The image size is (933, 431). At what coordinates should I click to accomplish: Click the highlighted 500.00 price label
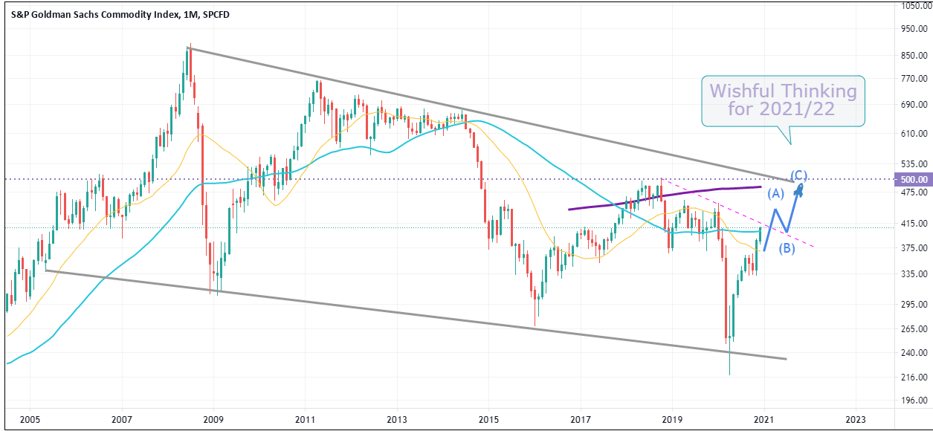(912, 180)
